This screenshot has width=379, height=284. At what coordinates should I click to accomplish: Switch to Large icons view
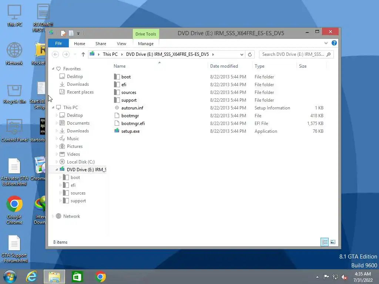tap(333, 242)
